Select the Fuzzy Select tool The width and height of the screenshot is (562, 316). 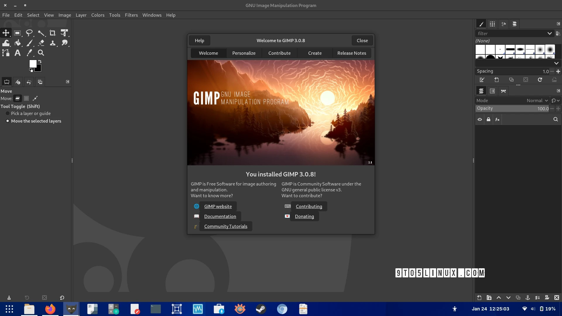[41, 33]
